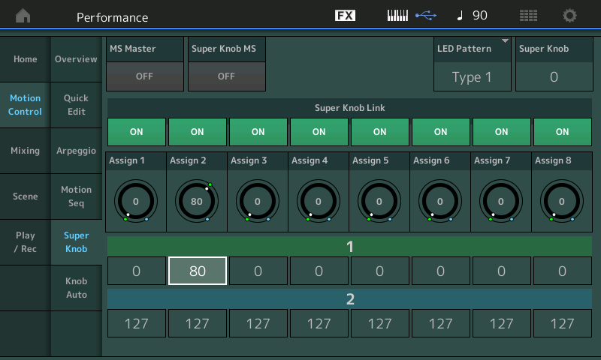Select Assign 6 value 2 field showing 127

click(x=440, y=324)
